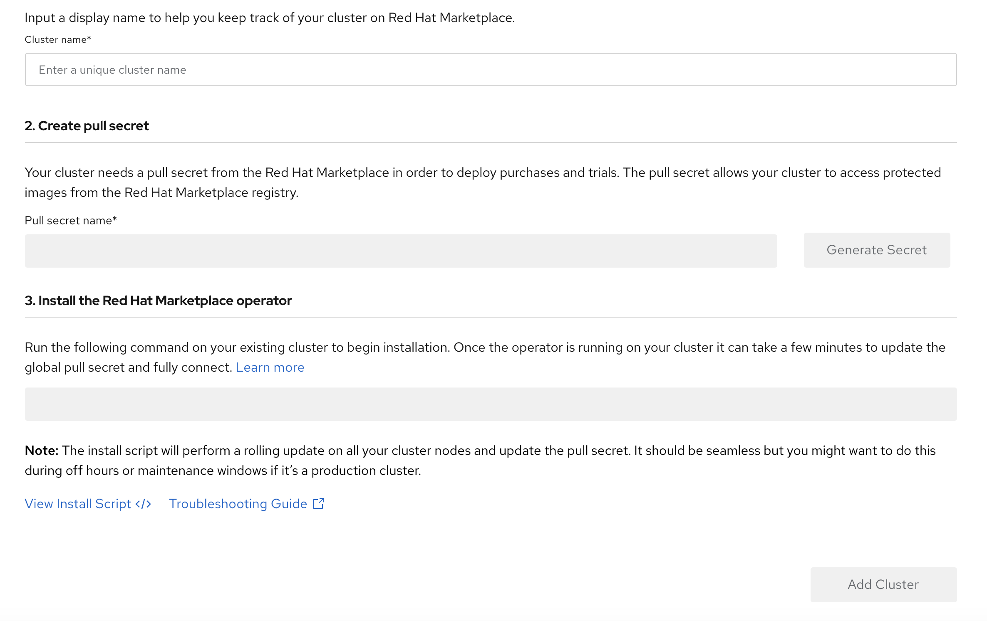This screenshot has width=987, height=621.
Task: Click the external link icon after Troubleshooting Guide
Action: point(318,504)
